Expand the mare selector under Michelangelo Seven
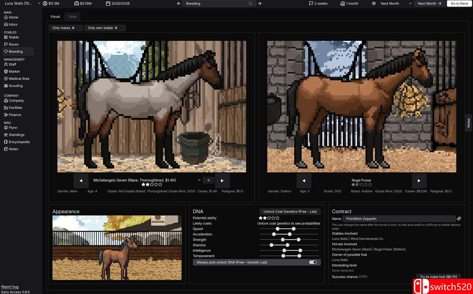The height and width of the screenshot is (294, 473). tap(199, 180)
